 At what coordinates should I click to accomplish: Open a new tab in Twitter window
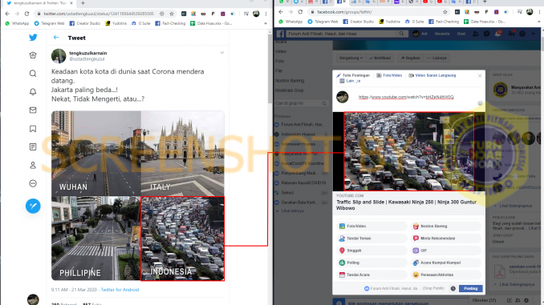pos(83,3)
